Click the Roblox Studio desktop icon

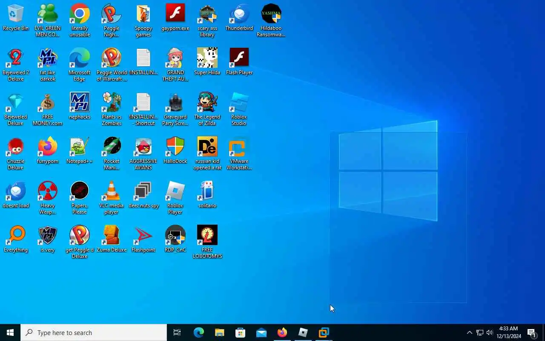tap(239, 109)
